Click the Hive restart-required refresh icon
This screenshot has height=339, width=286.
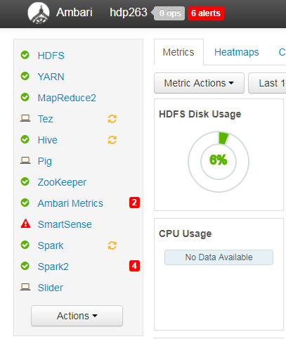[x=112, y=140]
